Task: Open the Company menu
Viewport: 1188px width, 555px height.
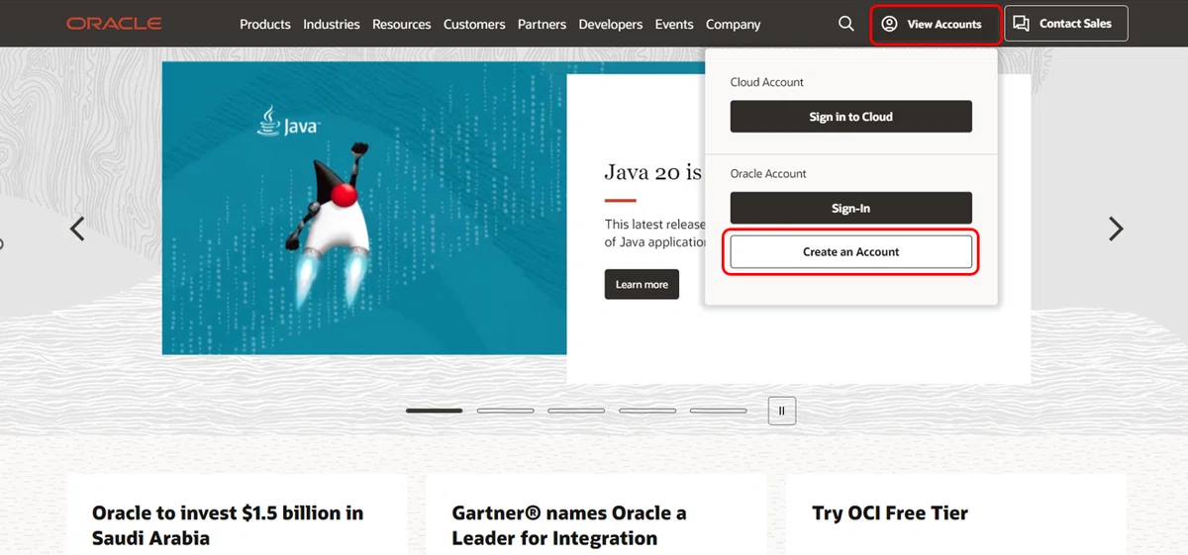Action: coord(734,24)
